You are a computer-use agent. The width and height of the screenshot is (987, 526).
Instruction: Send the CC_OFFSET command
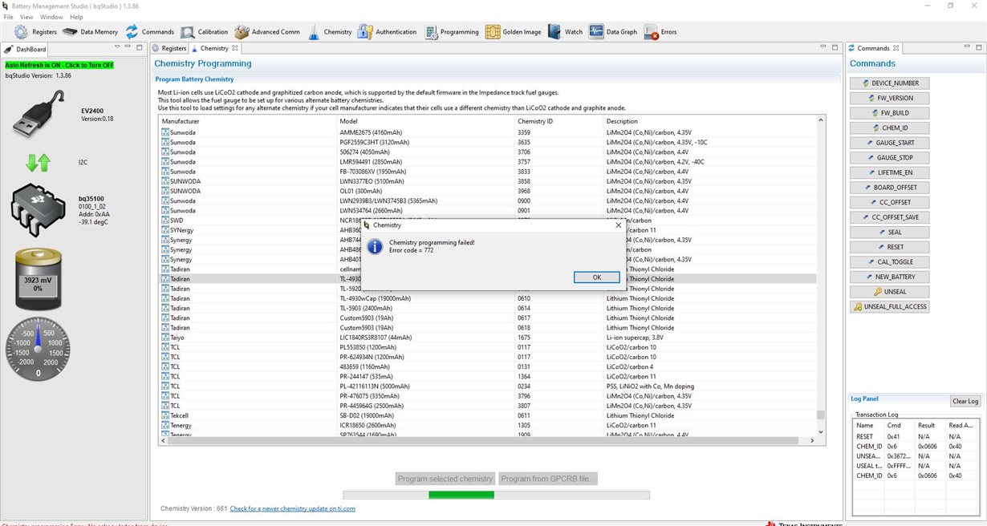pos(889,202)
